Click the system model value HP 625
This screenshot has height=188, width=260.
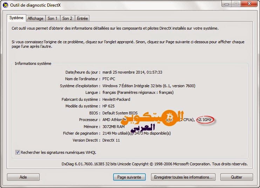coord(108,106)
